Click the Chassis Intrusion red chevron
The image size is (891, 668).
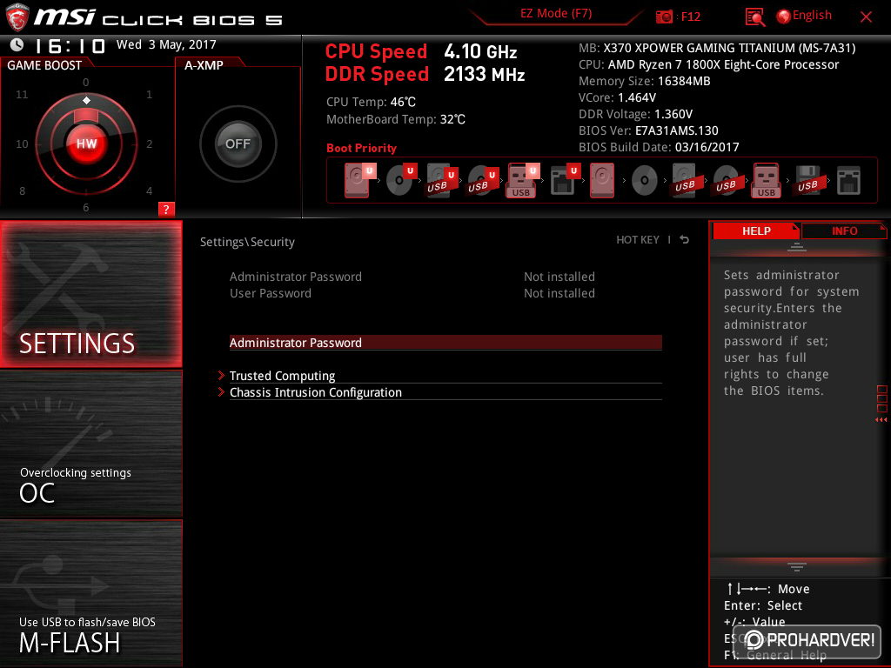221,392
